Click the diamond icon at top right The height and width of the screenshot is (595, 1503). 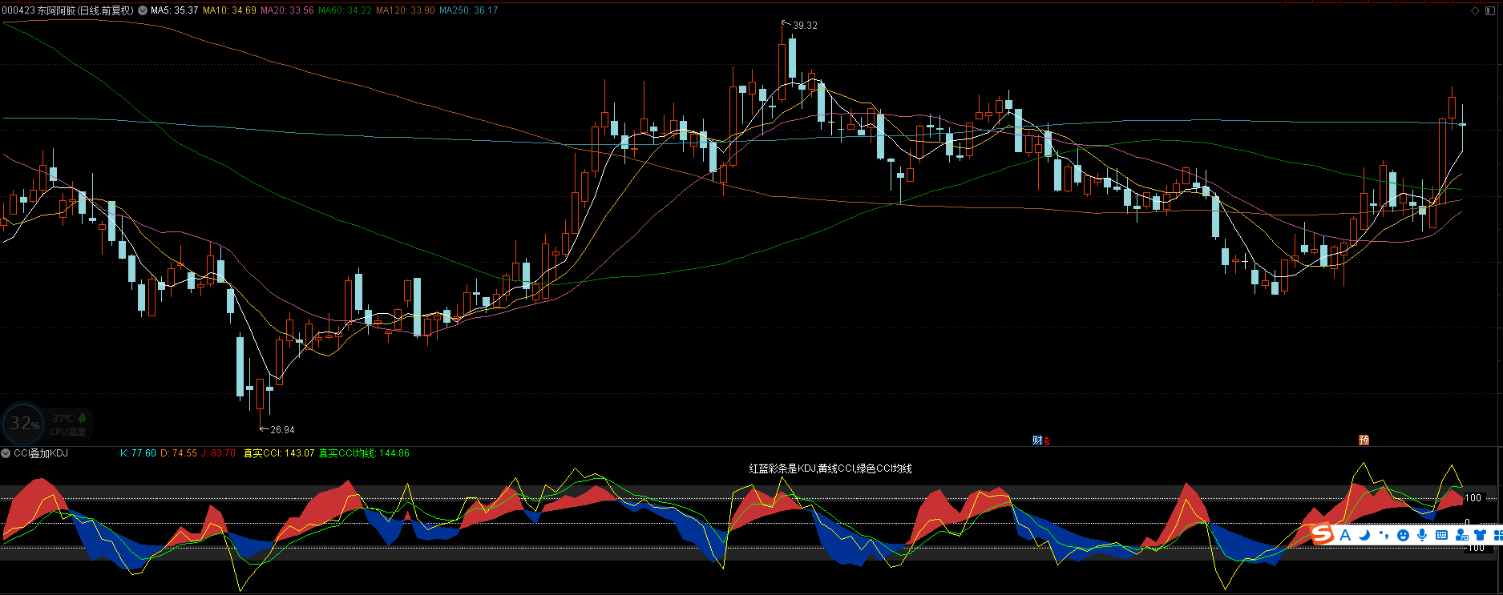(x=1476, y=10)
